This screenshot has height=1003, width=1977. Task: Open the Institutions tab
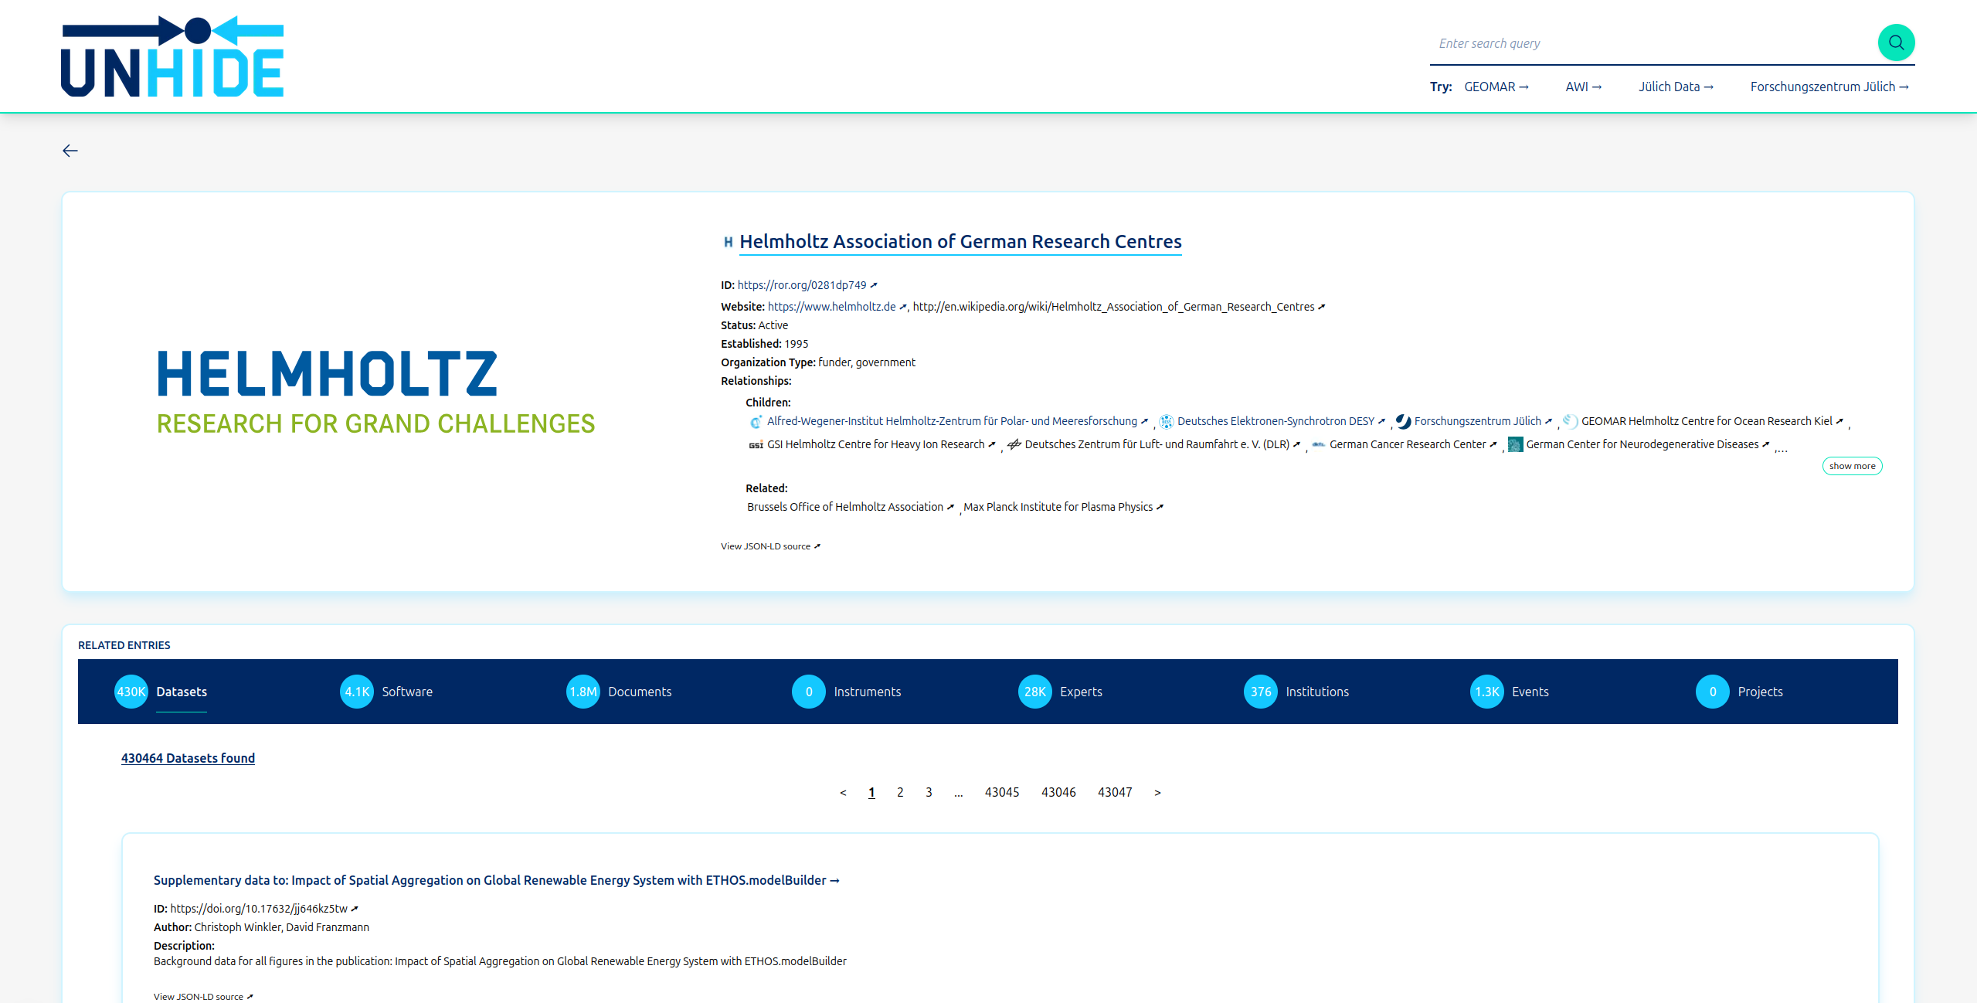(1316, 692)
